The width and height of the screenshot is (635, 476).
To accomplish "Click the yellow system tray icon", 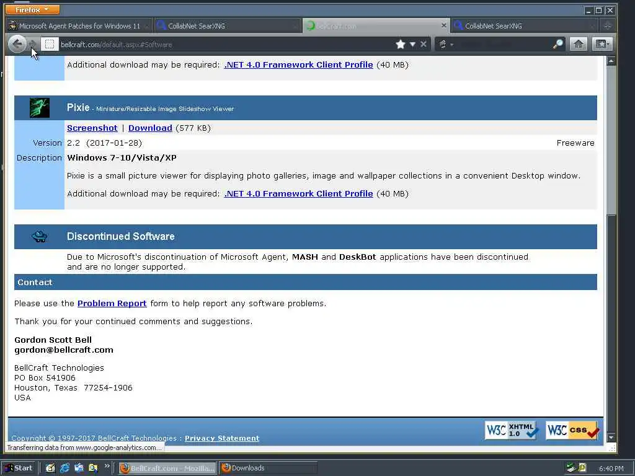I will 582,467.
